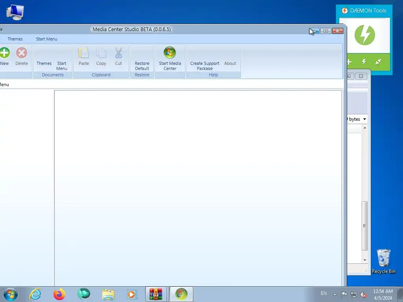Open the quick access dropdown arrow in title bar
The width and height of the screenshot is (403, 302).
1,29
